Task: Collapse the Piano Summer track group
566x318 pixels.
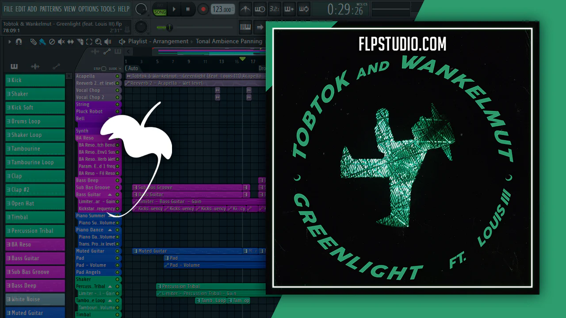Action: 110,216
